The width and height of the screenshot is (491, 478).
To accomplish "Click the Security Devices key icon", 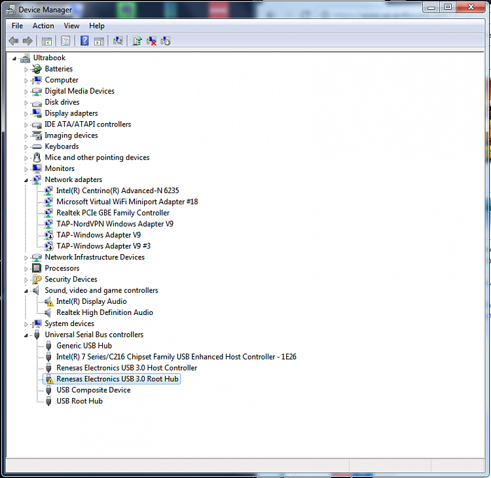I will pos(37,279).
